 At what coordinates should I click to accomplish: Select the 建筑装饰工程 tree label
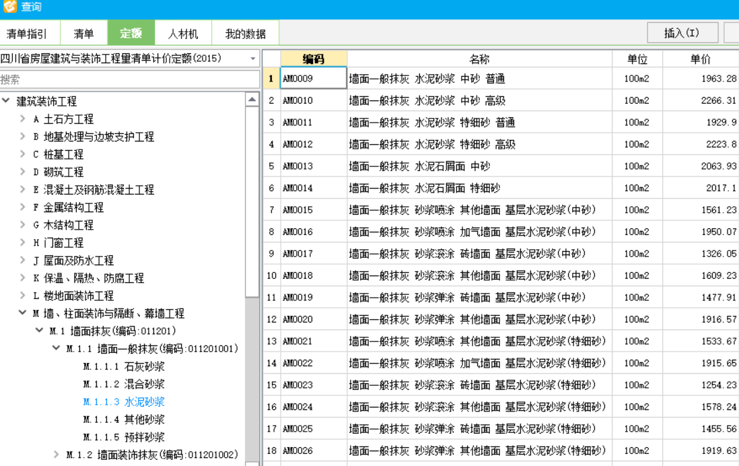[46, 101]
